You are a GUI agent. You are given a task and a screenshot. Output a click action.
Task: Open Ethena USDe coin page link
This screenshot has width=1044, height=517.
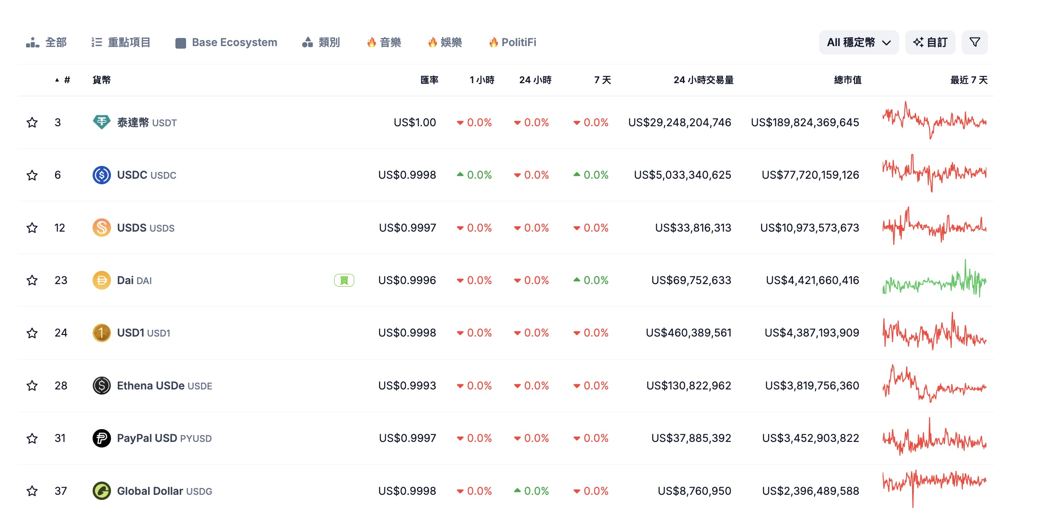[164, 386]
